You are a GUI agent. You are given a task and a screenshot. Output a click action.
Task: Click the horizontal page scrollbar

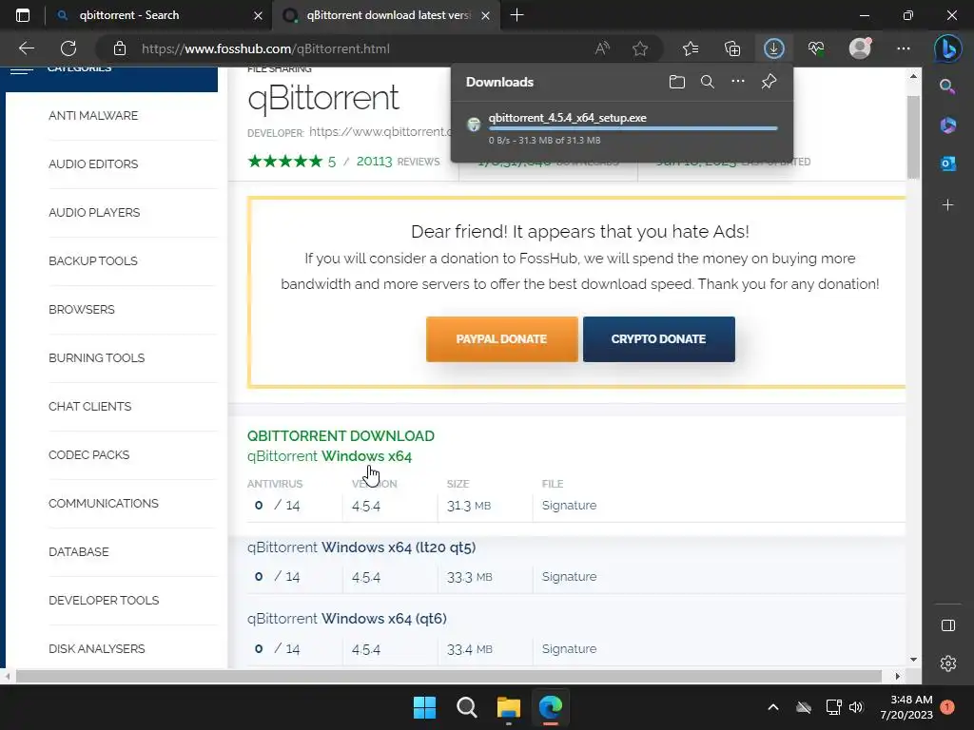449,676
